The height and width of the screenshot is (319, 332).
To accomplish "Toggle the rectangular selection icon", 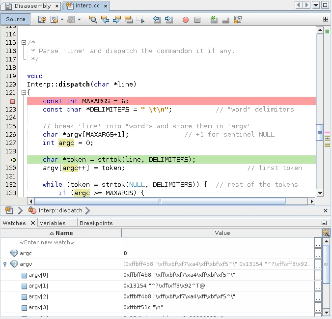I will 140,20.
